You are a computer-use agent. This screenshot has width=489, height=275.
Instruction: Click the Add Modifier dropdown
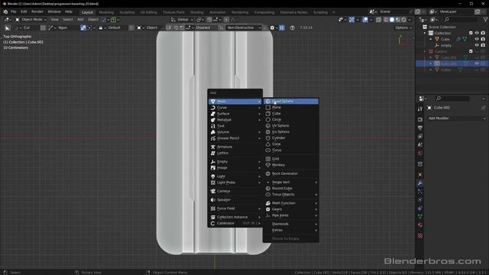pos(457,118)
